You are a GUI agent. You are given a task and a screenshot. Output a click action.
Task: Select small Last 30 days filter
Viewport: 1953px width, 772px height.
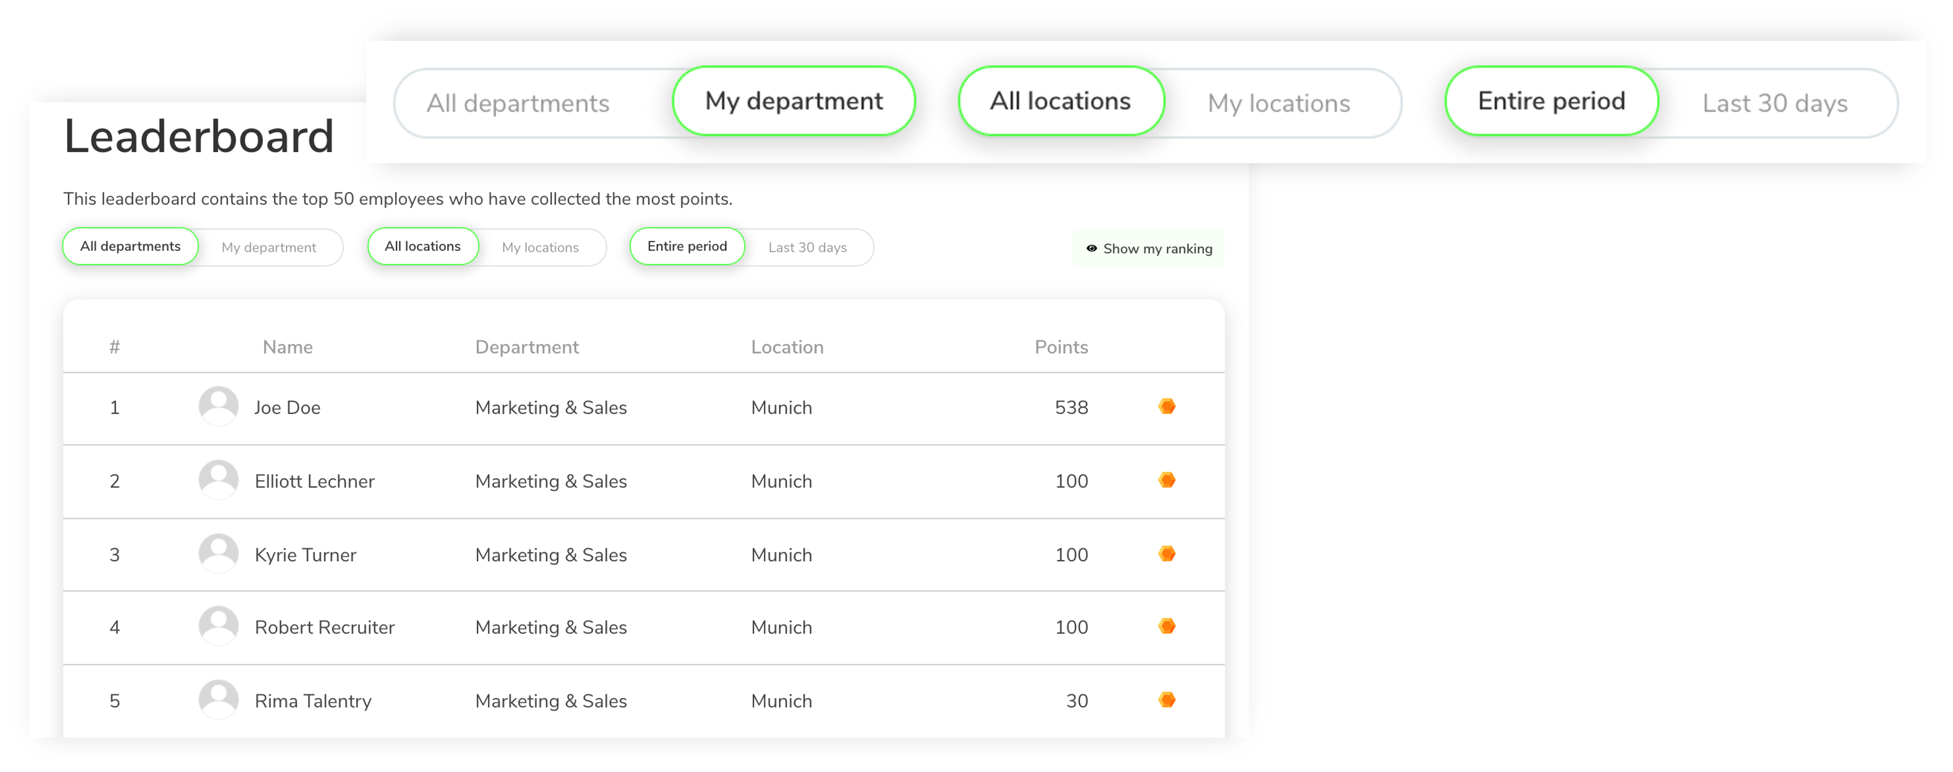[807, 248]
